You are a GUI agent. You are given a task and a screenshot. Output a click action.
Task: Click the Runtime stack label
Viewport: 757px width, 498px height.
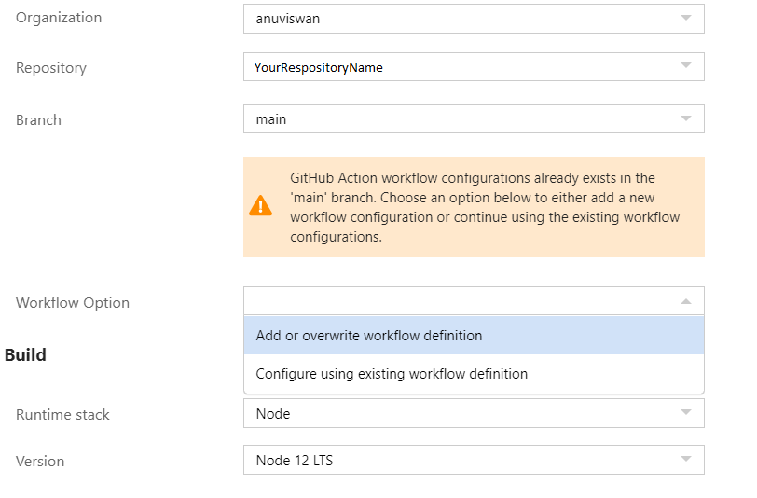[x=62, y=415]
